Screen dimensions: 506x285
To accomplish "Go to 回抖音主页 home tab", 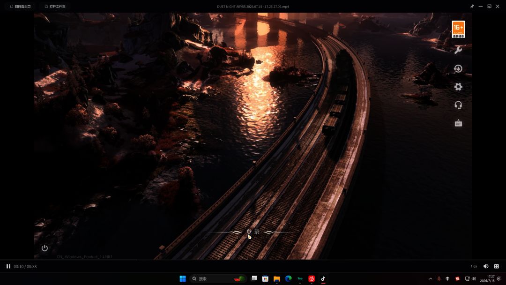I will [x=20, y=7].
